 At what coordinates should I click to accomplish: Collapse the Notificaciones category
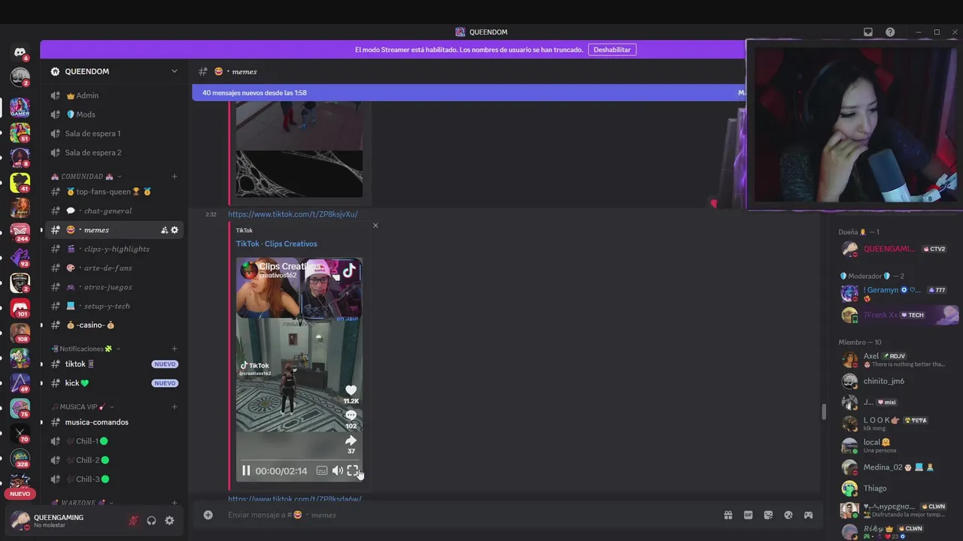click(x=86, y=349)
